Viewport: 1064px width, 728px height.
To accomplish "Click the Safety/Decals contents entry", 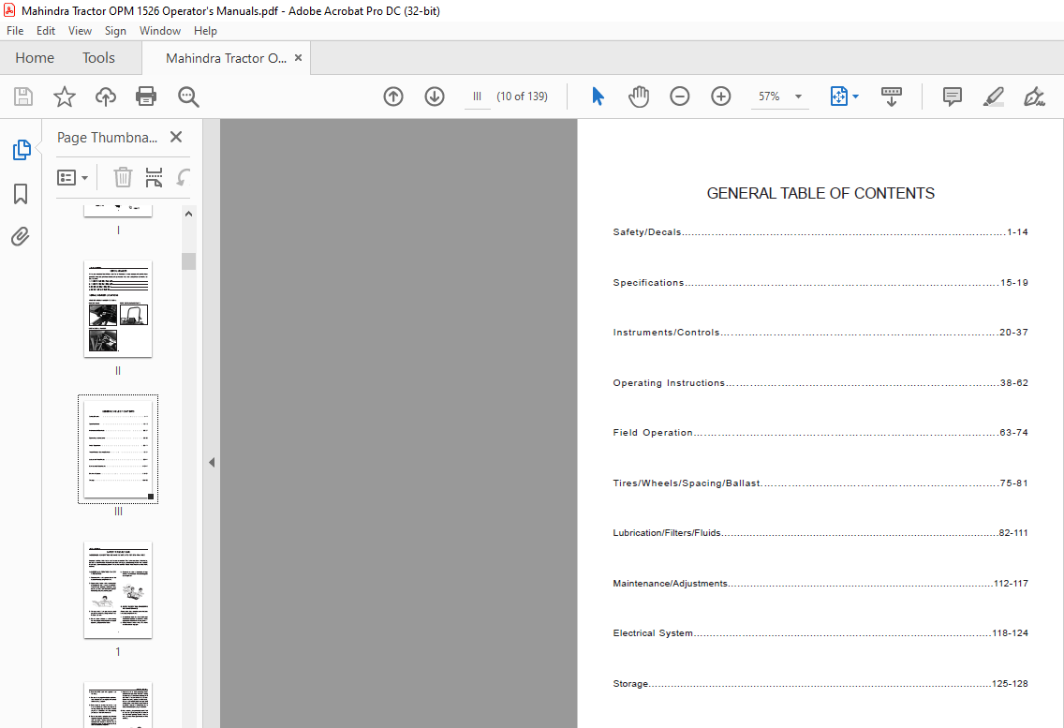I will [820, 232].
